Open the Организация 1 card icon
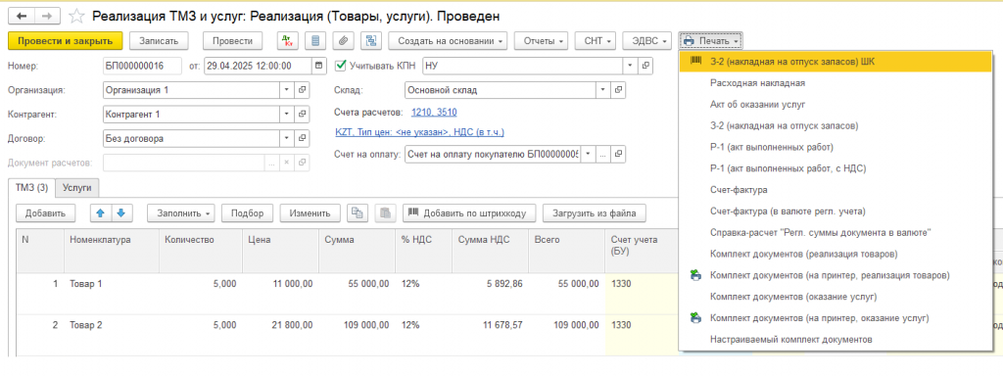 [x=302, y=90]
